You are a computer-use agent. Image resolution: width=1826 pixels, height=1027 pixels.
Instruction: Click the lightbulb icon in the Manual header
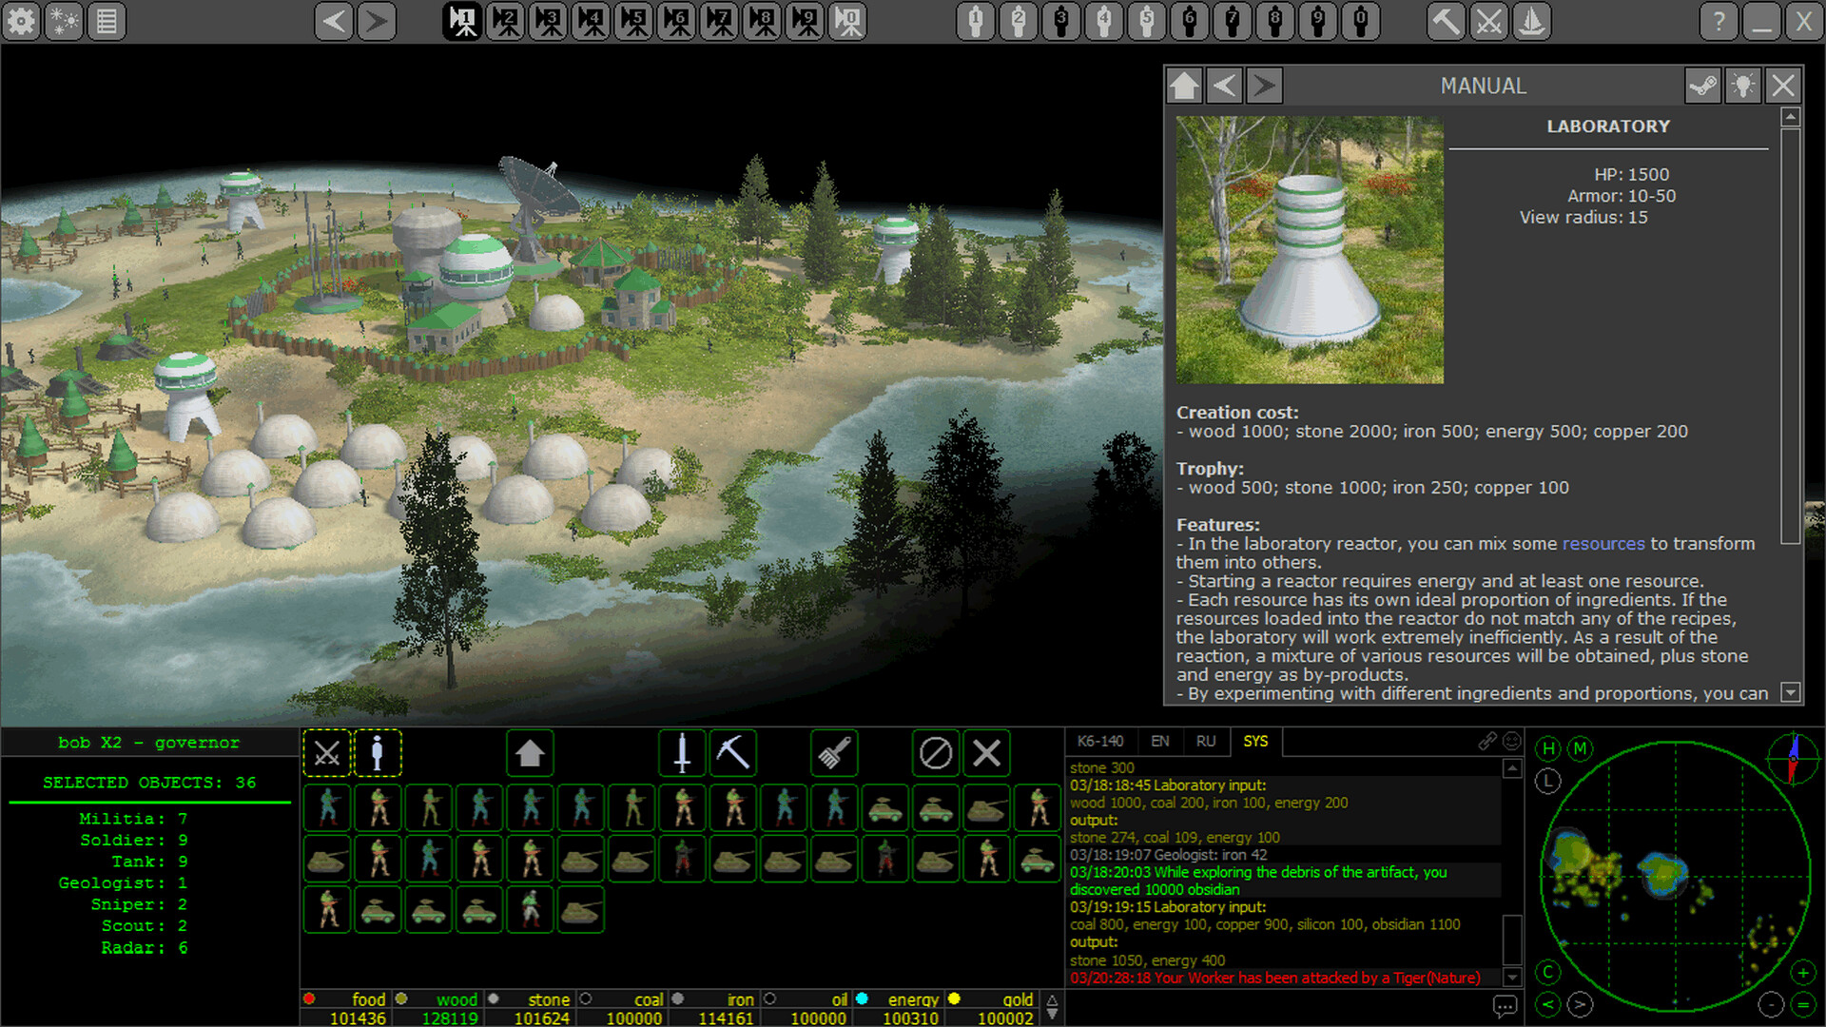pos(1743,85)
